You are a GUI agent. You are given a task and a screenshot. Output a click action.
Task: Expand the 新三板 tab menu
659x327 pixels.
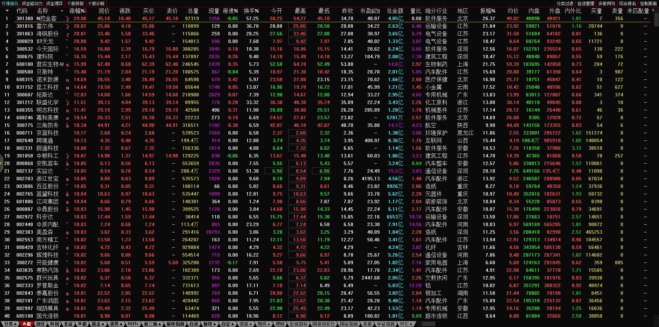point(152,324)
